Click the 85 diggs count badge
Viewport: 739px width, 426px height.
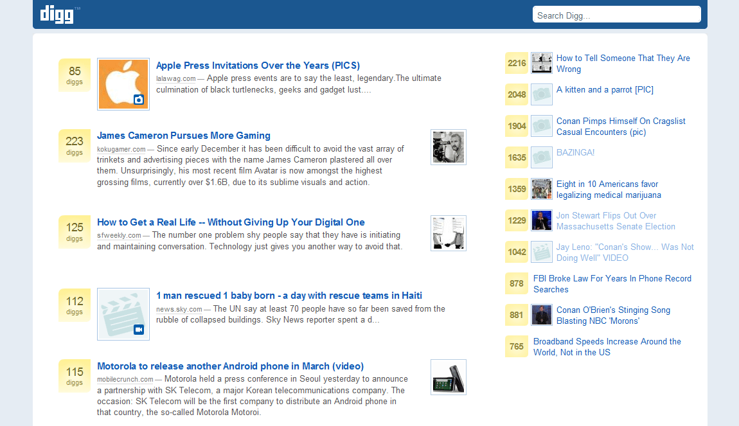point(75,75)
